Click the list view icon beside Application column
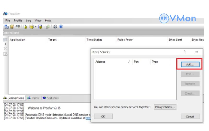This screenshot has width=209, height=131. point(4,40)
